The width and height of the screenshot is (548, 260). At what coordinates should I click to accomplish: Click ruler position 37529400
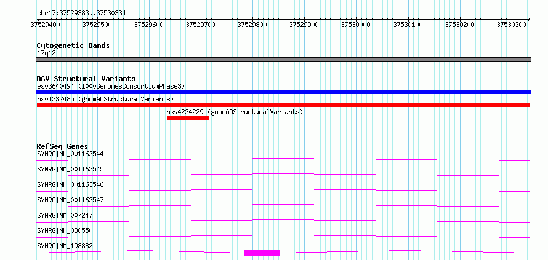pyautogui.click(x=45, y=25)
